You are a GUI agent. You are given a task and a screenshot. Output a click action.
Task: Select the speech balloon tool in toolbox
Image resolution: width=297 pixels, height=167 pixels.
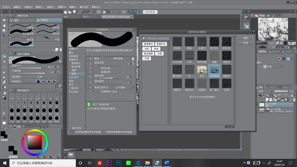coord(4,123)
